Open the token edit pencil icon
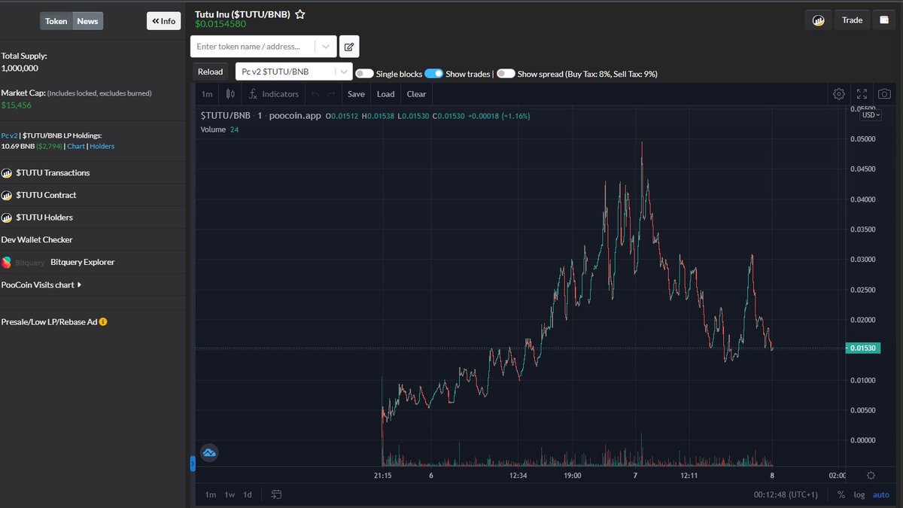The image size is (903, 508). click(x=349, y=47)
